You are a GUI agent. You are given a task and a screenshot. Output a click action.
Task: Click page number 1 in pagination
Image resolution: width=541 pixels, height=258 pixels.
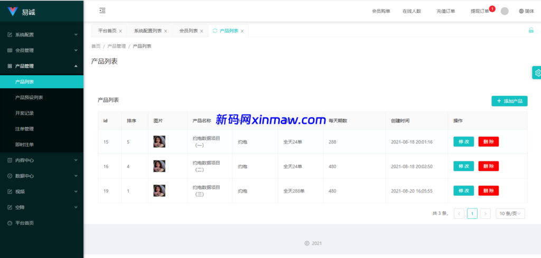point(472,214)
